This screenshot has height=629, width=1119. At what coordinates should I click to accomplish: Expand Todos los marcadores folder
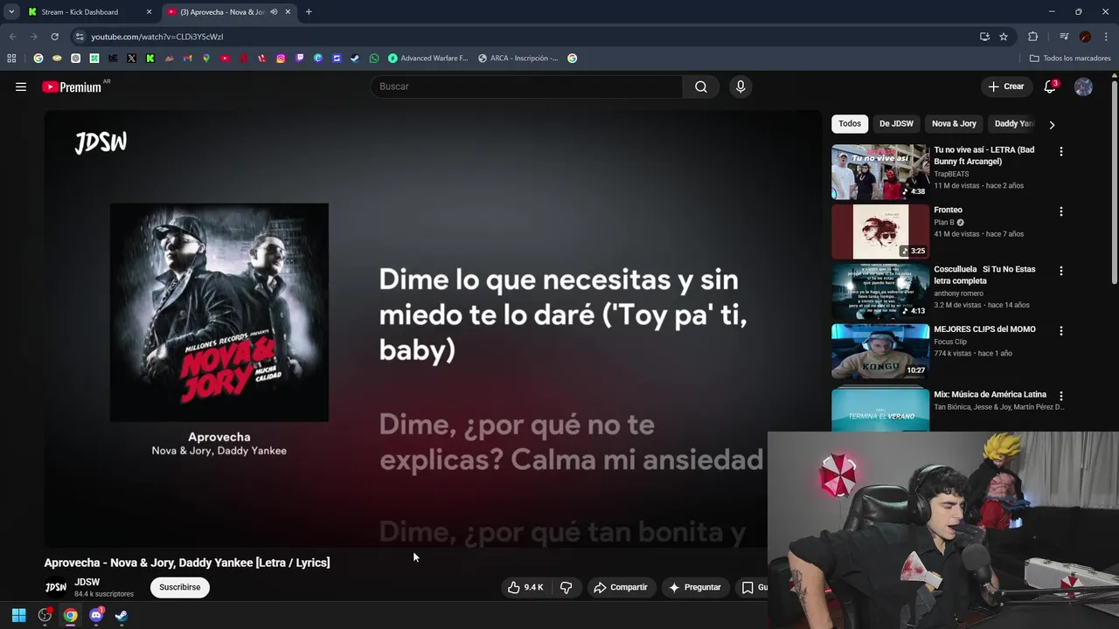[1070, 59]
